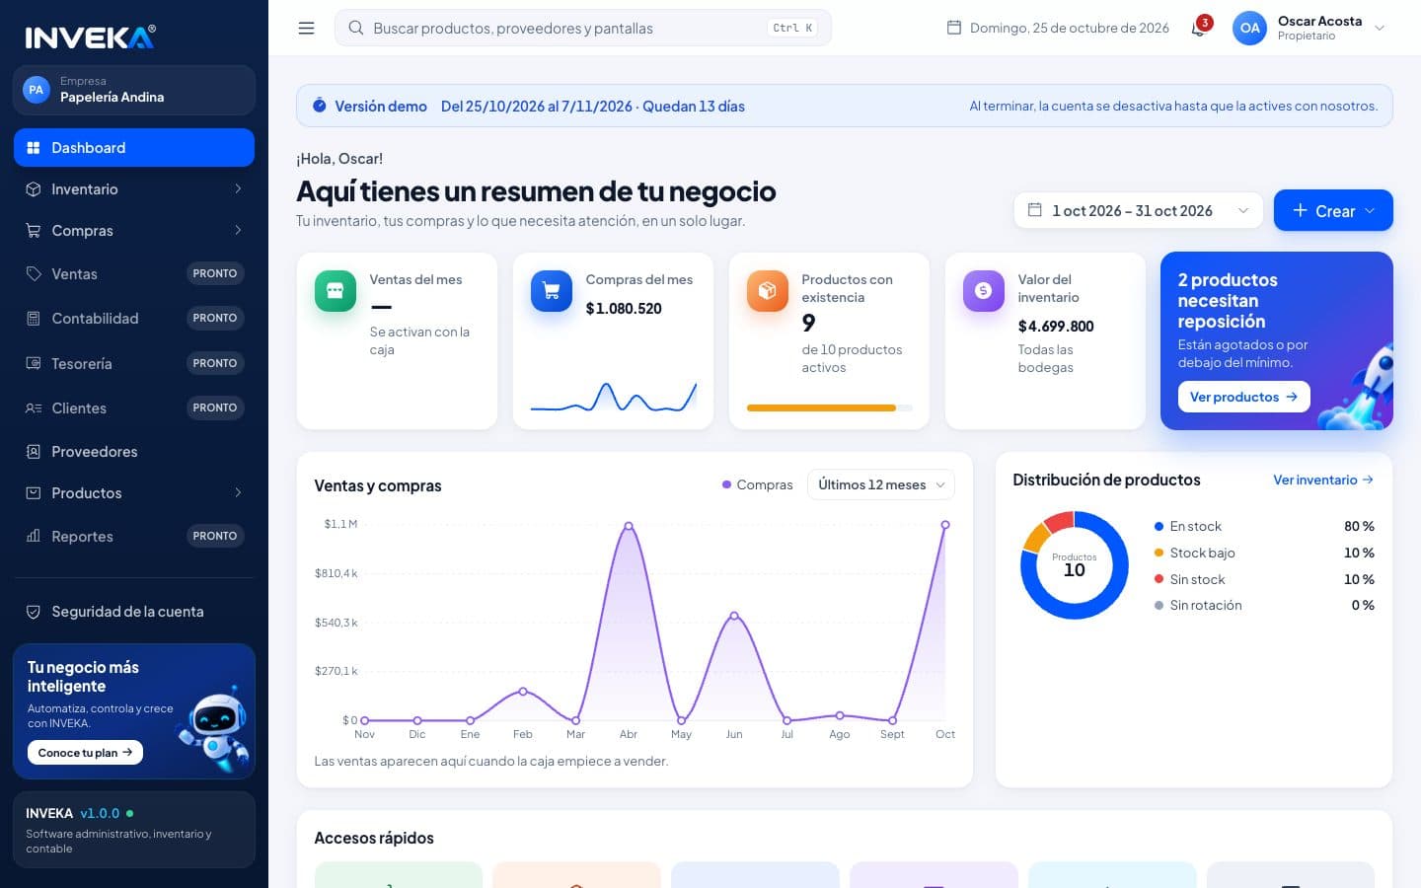Click the Proveedores sidebar icon

[x=34, y=451]
